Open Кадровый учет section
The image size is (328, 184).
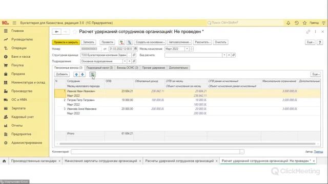(x=23, y=117)
